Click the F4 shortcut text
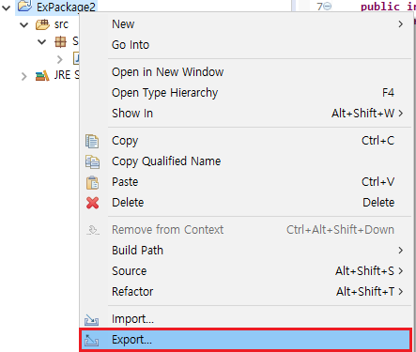This screenshot has height=352, width=416. (x=388, y=93)
